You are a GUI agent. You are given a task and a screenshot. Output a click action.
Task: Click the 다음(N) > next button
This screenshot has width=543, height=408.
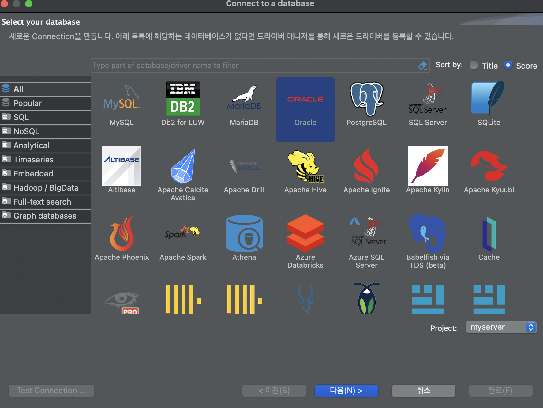coord(346,391)
